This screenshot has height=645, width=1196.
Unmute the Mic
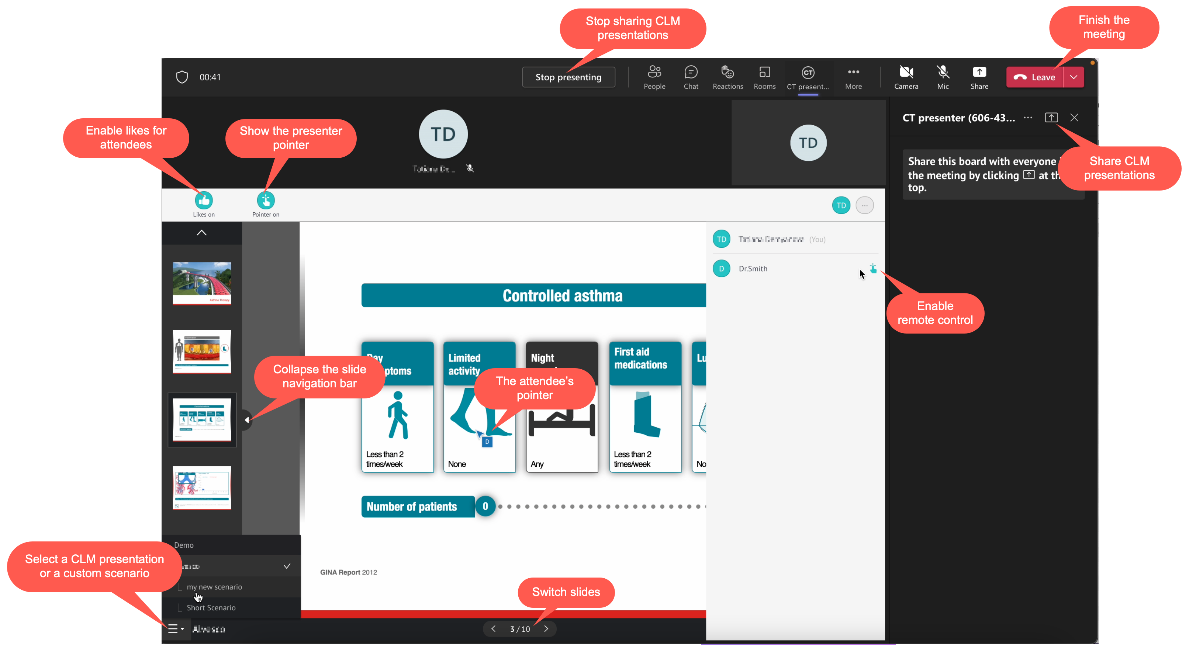(943, 77)
